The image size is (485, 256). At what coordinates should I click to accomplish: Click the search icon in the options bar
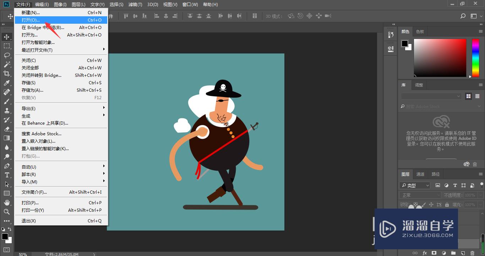[x=463, y=16]
